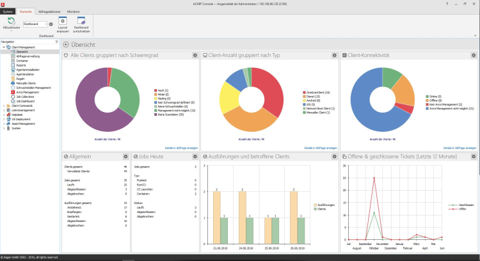Open the Dashboard selection dropdown
480x261 pixels.
(35, 24)
